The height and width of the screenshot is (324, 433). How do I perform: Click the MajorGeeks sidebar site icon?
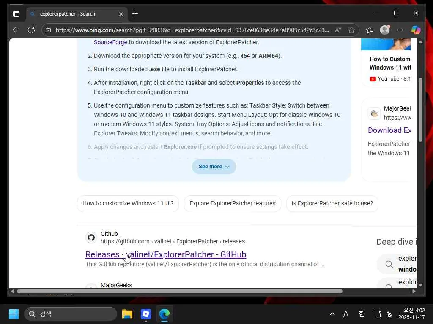pos(374,113)
